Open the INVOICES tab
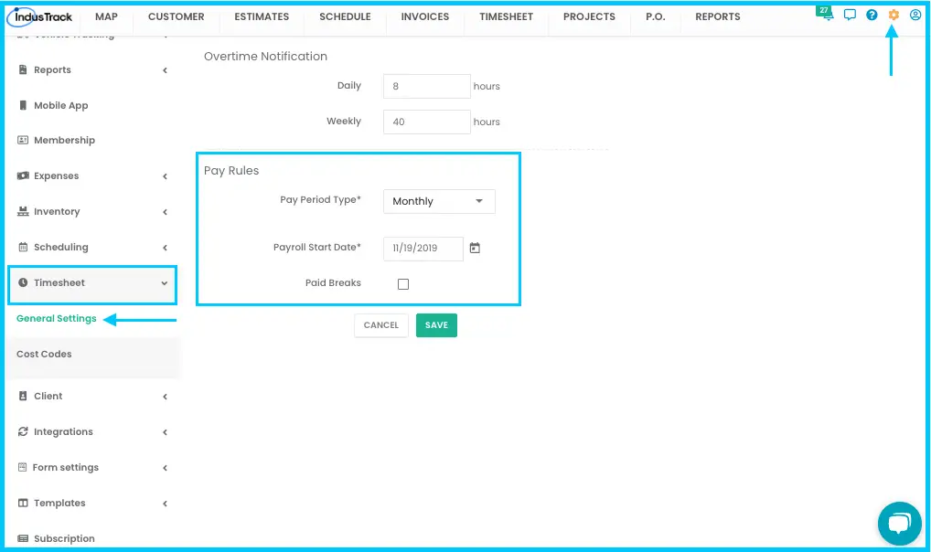Viewport: 931px width, 552px height. pos(425,16)
